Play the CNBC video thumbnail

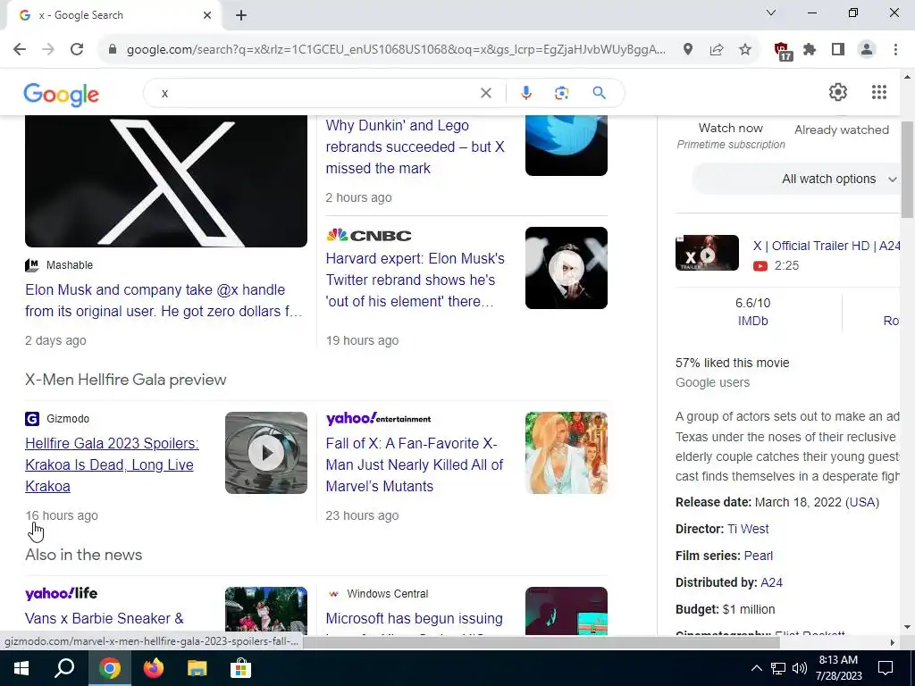(x=566, y=268)
